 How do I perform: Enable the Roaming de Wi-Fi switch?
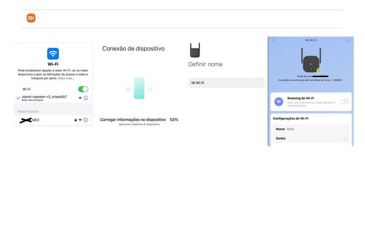coord(345,102)
